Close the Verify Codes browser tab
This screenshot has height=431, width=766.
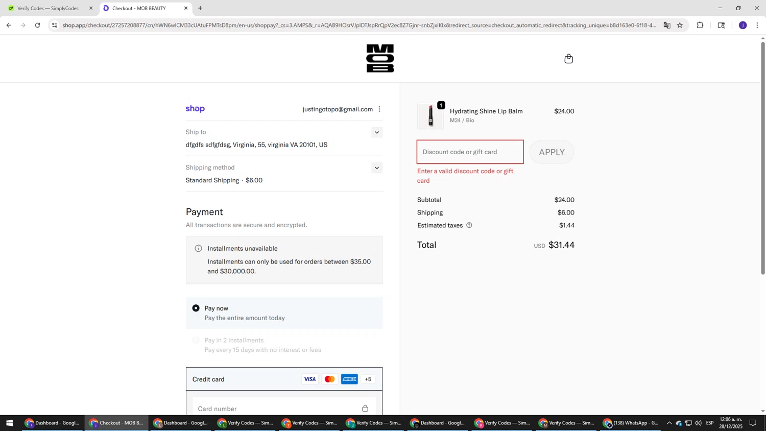(x=91, y=8)
